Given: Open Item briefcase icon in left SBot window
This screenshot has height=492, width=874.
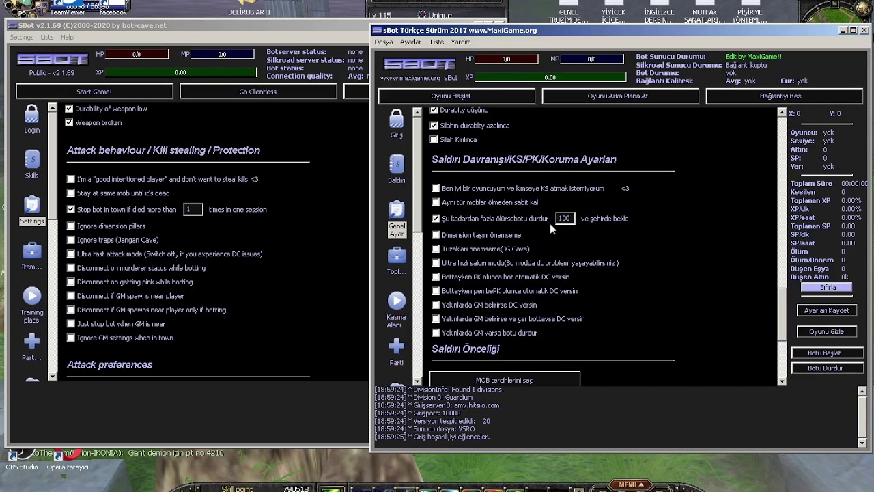Looking at the screenshot, I should click(x=31, y=251).
